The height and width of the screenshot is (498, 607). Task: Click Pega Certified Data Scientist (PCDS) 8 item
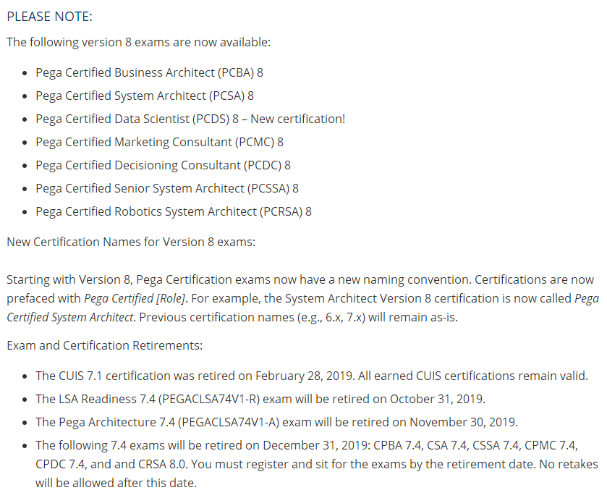(190, 119)
